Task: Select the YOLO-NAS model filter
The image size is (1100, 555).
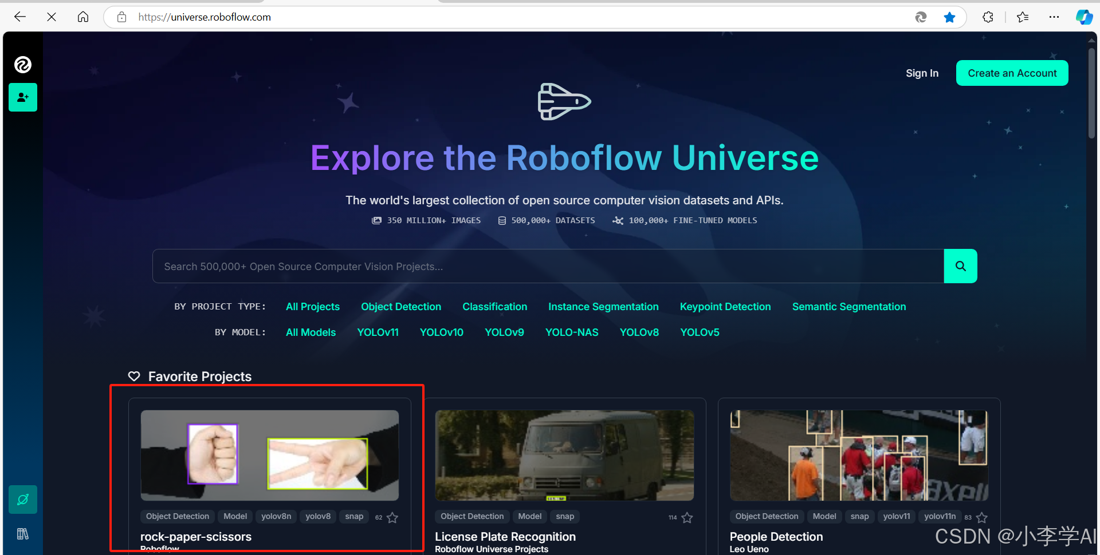Action: coord(572,332)
